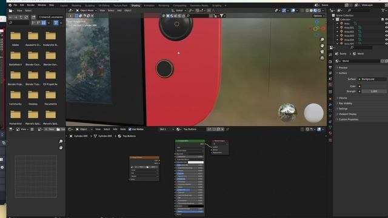Toggle the Use Nodes checkbox
Image resolution: width=388 pixels, height=218 pixels.
pyautogui.click(x=130, y=129)
